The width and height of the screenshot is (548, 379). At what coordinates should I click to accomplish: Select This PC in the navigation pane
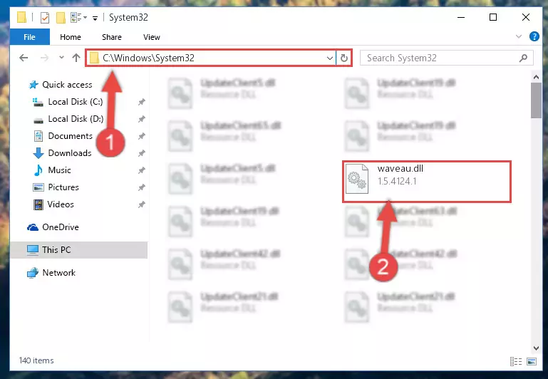78,250
